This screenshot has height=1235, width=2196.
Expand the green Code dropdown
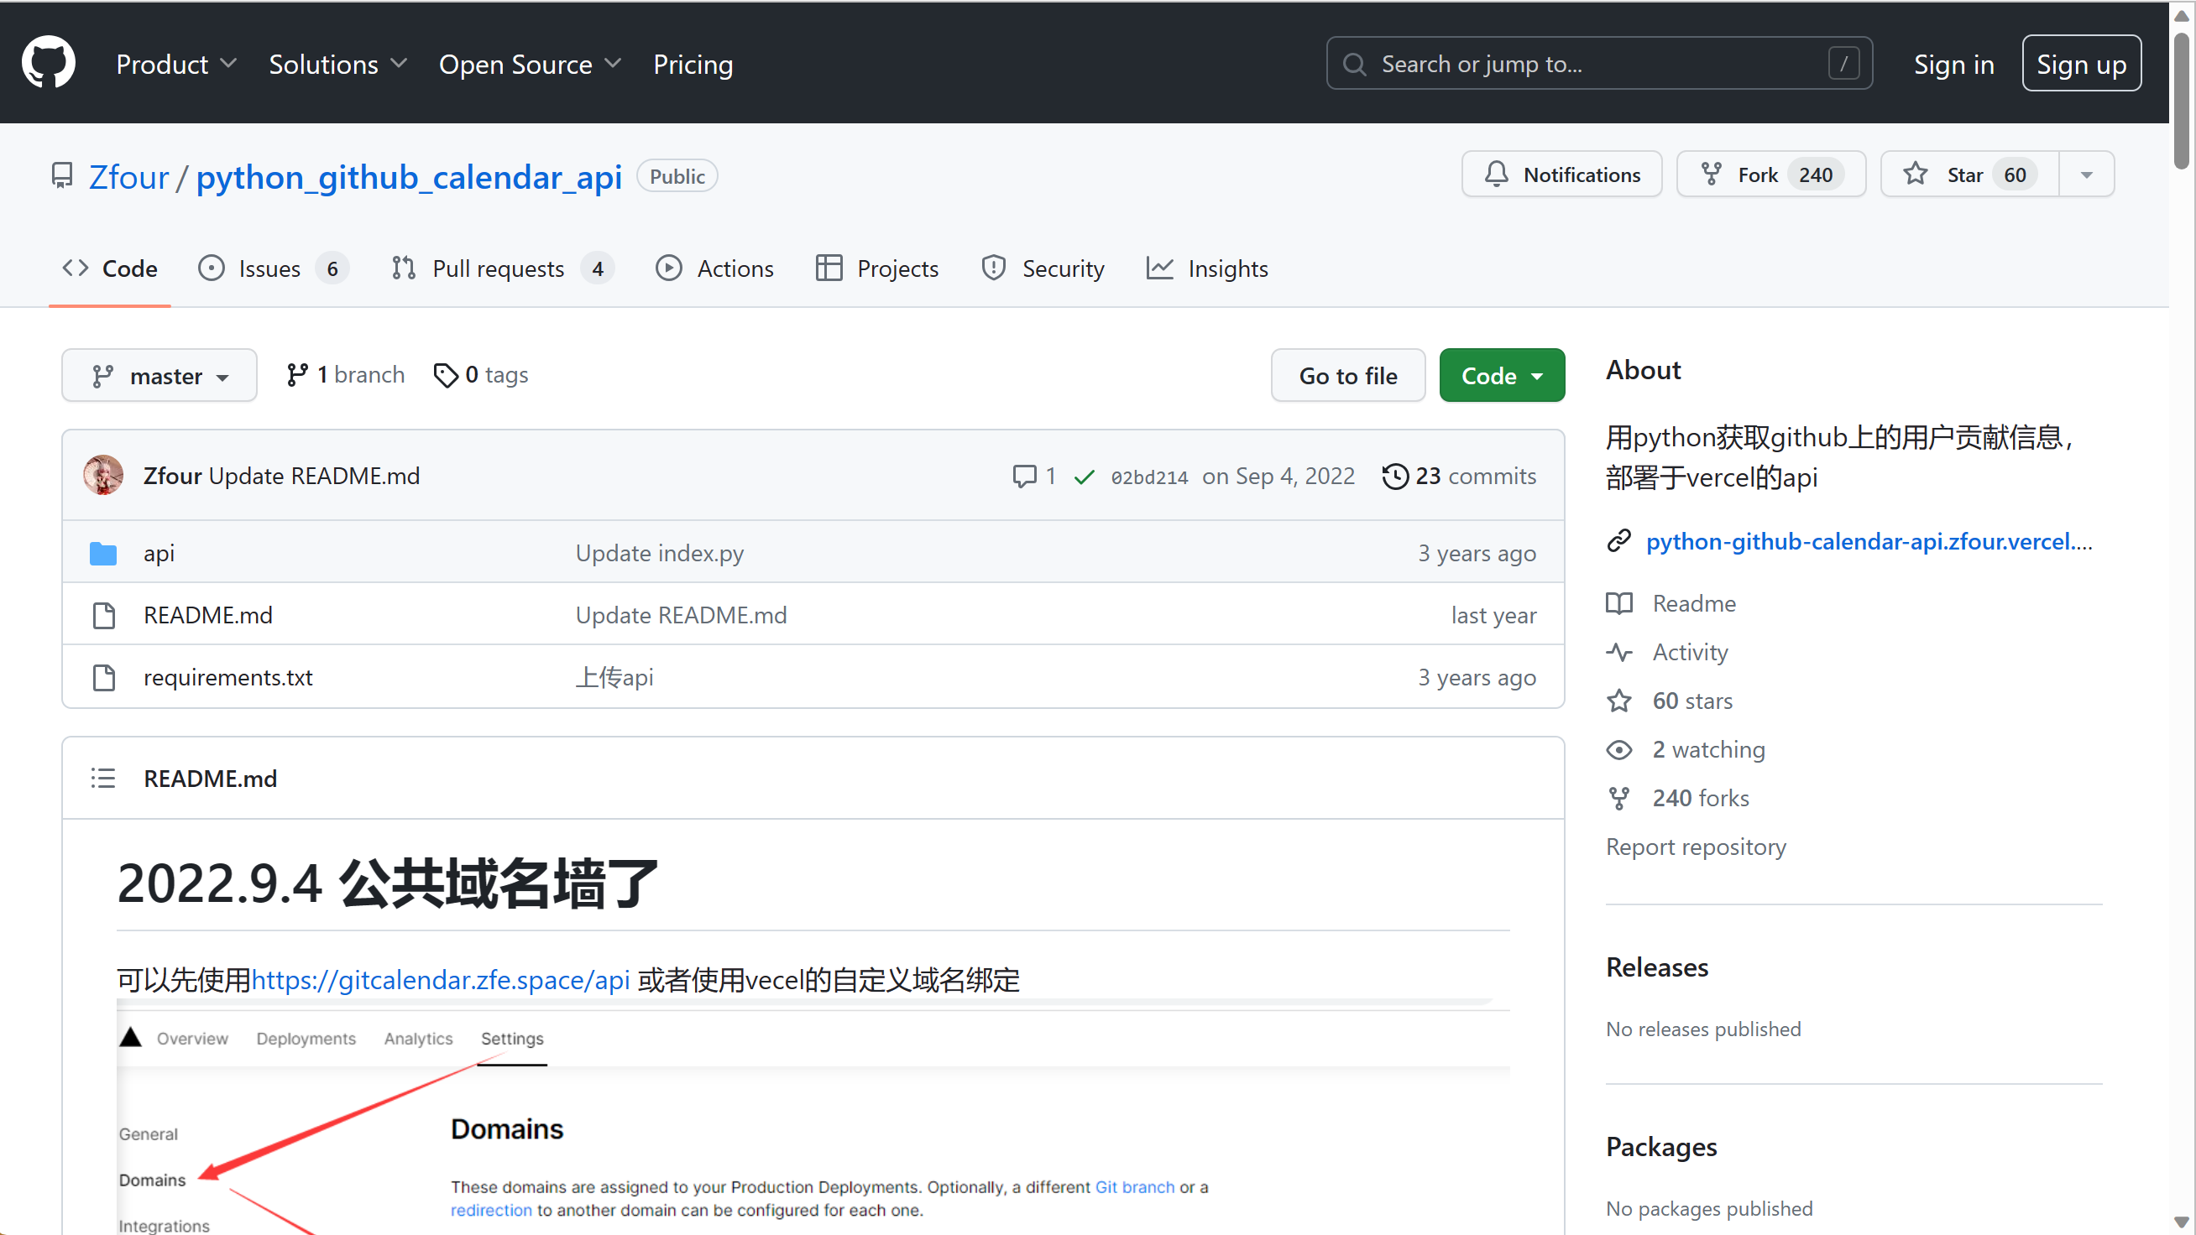[1501, 376]
